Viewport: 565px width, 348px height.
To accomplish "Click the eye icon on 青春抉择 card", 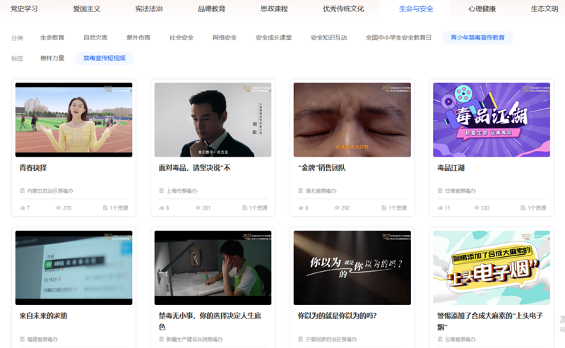I will click(58, 208).
